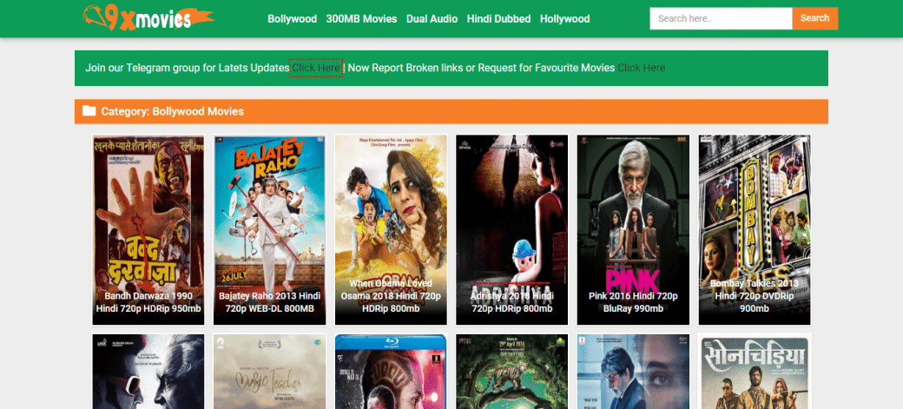
Task: Open Bajatey Raho 2013 movie poster
Action: point(269,230)
